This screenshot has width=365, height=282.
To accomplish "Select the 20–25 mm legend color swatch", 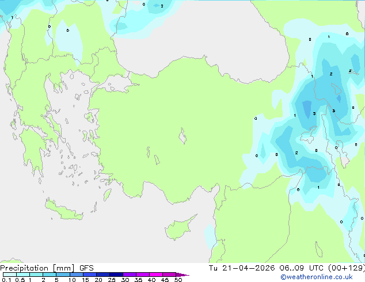I will pyautogui.click(x=103, y=275).
